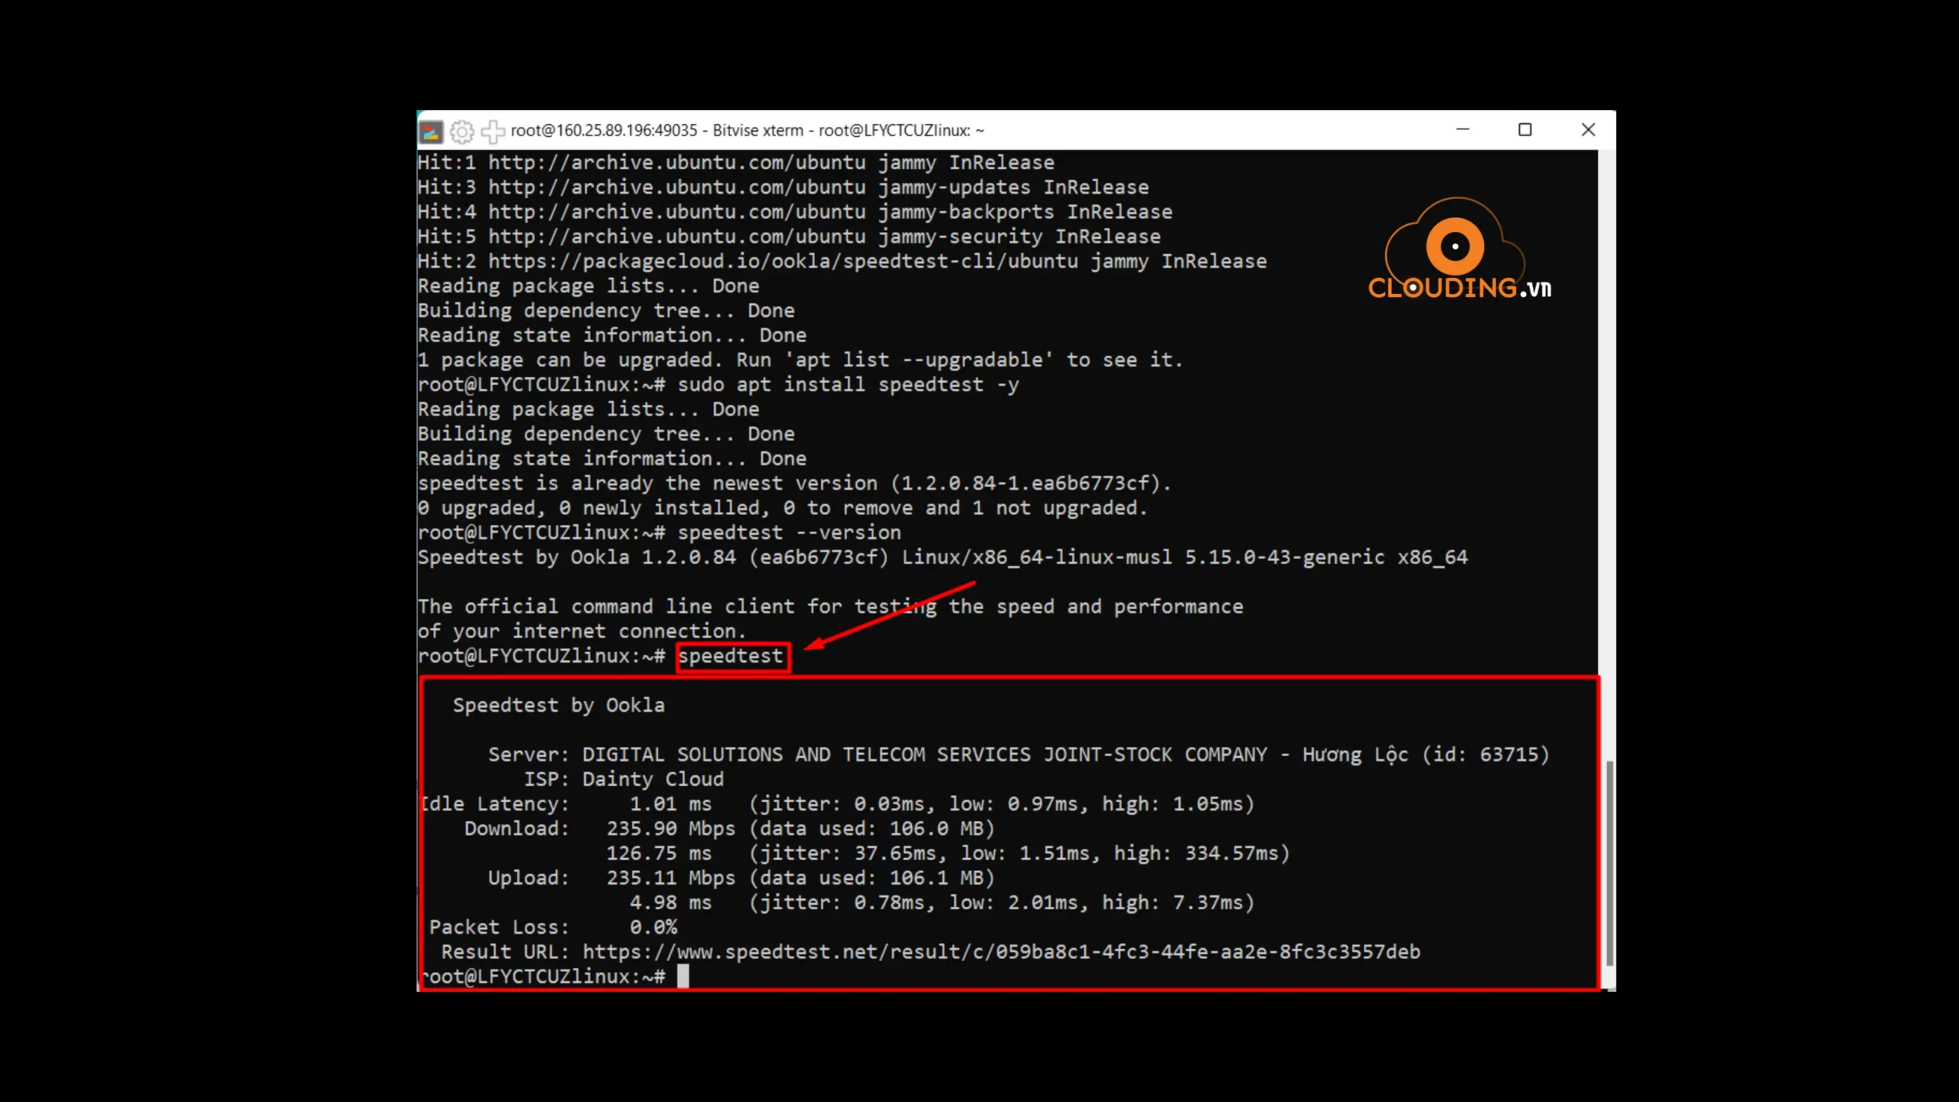Click the '0 upgraded, 0 newly installed' line

click(783, 507)
